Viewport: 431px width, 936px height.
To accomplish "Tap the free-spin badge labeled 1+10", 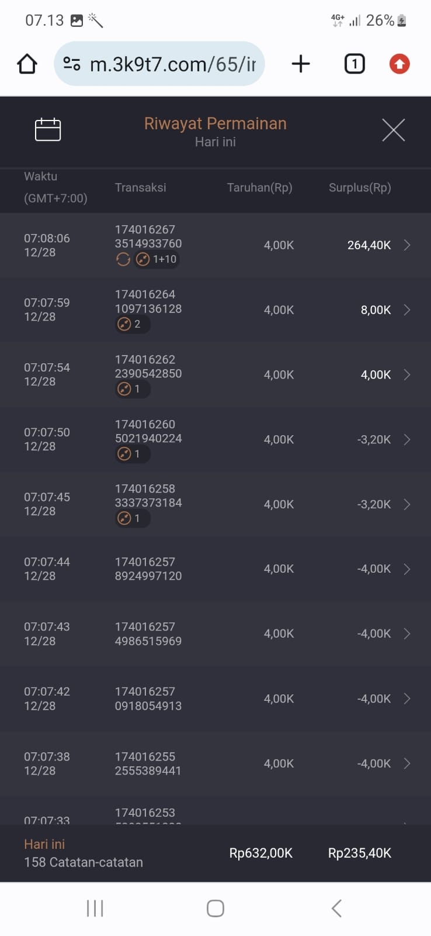I will coord(157,259).
